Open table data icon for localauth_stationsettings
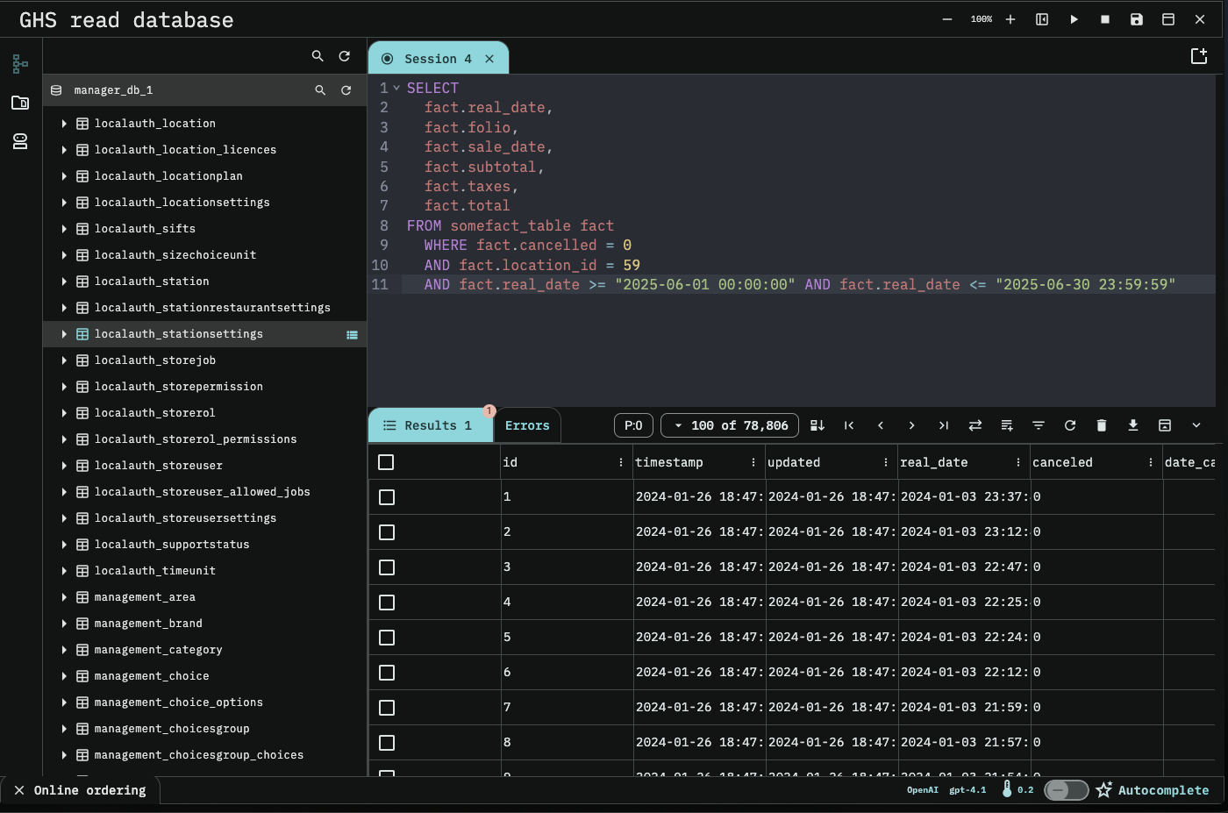The image size is (1228, 813). pos(352,334)
